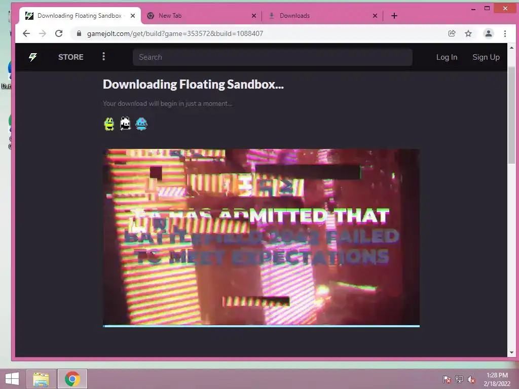
Task: Click the Sign Up link
Action: point(486,57)
